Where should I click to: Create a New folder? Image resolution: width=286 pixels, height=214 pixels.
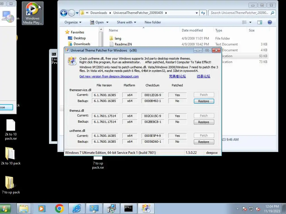click(153, 22)
